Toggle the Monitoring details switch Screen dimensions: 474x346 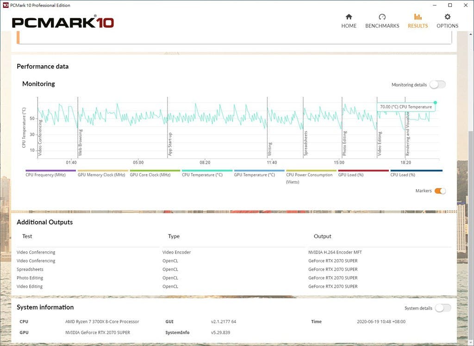[x=438, y=85]
